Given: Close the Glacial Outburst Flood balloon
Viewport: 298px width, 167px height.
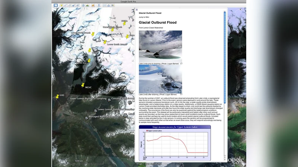Looking at the screenshot, I should tap(137, 10).
